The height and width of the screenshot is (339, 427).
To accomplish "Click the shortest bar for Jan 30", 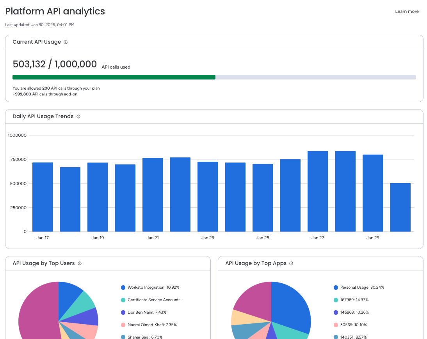I will [400, 207].
